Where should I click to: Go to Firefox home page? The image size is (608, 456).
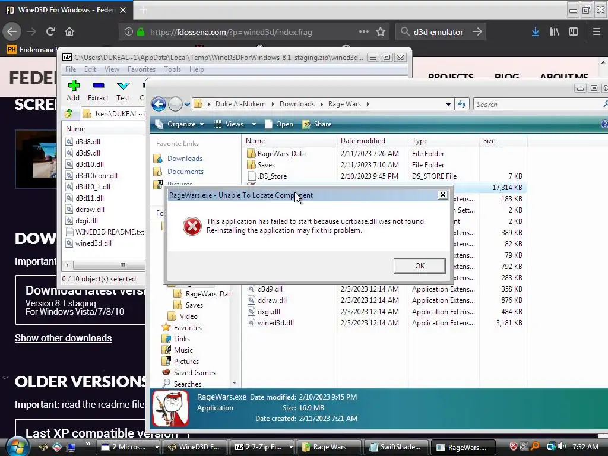pos(69,32)
